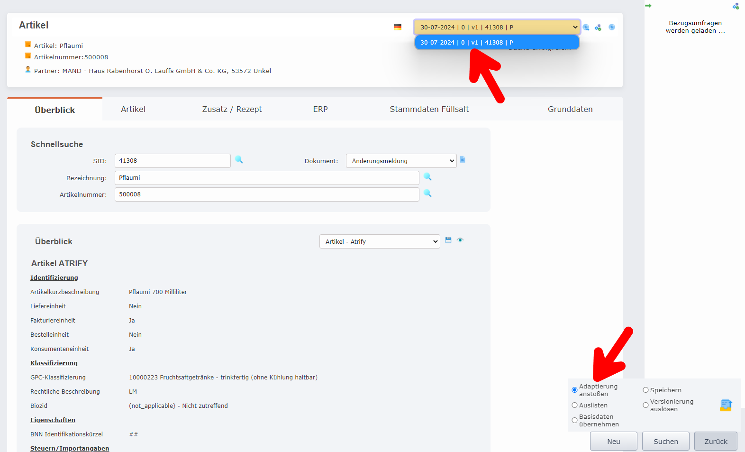Click the document icon next to Änderungsmeldung
This screenshot has height=452, width=745.
(x=463, y=160)
